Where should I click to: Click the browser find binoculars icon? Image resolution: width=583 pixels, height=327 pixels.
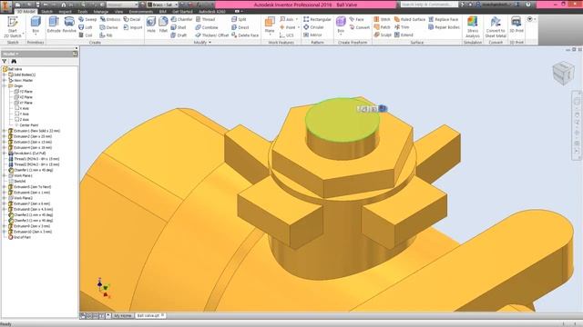(14, 61)
